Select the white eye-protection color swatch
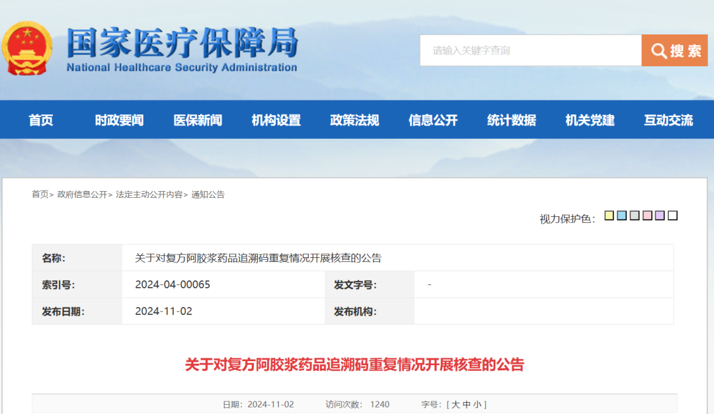 [672, 216]
